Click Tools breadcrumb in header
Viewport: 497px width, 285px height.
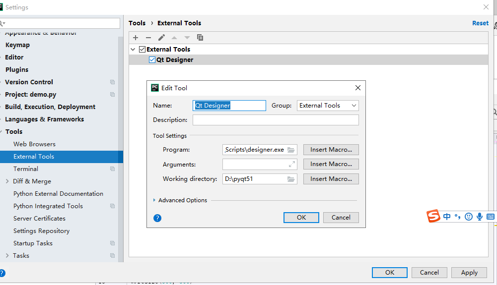137,23
